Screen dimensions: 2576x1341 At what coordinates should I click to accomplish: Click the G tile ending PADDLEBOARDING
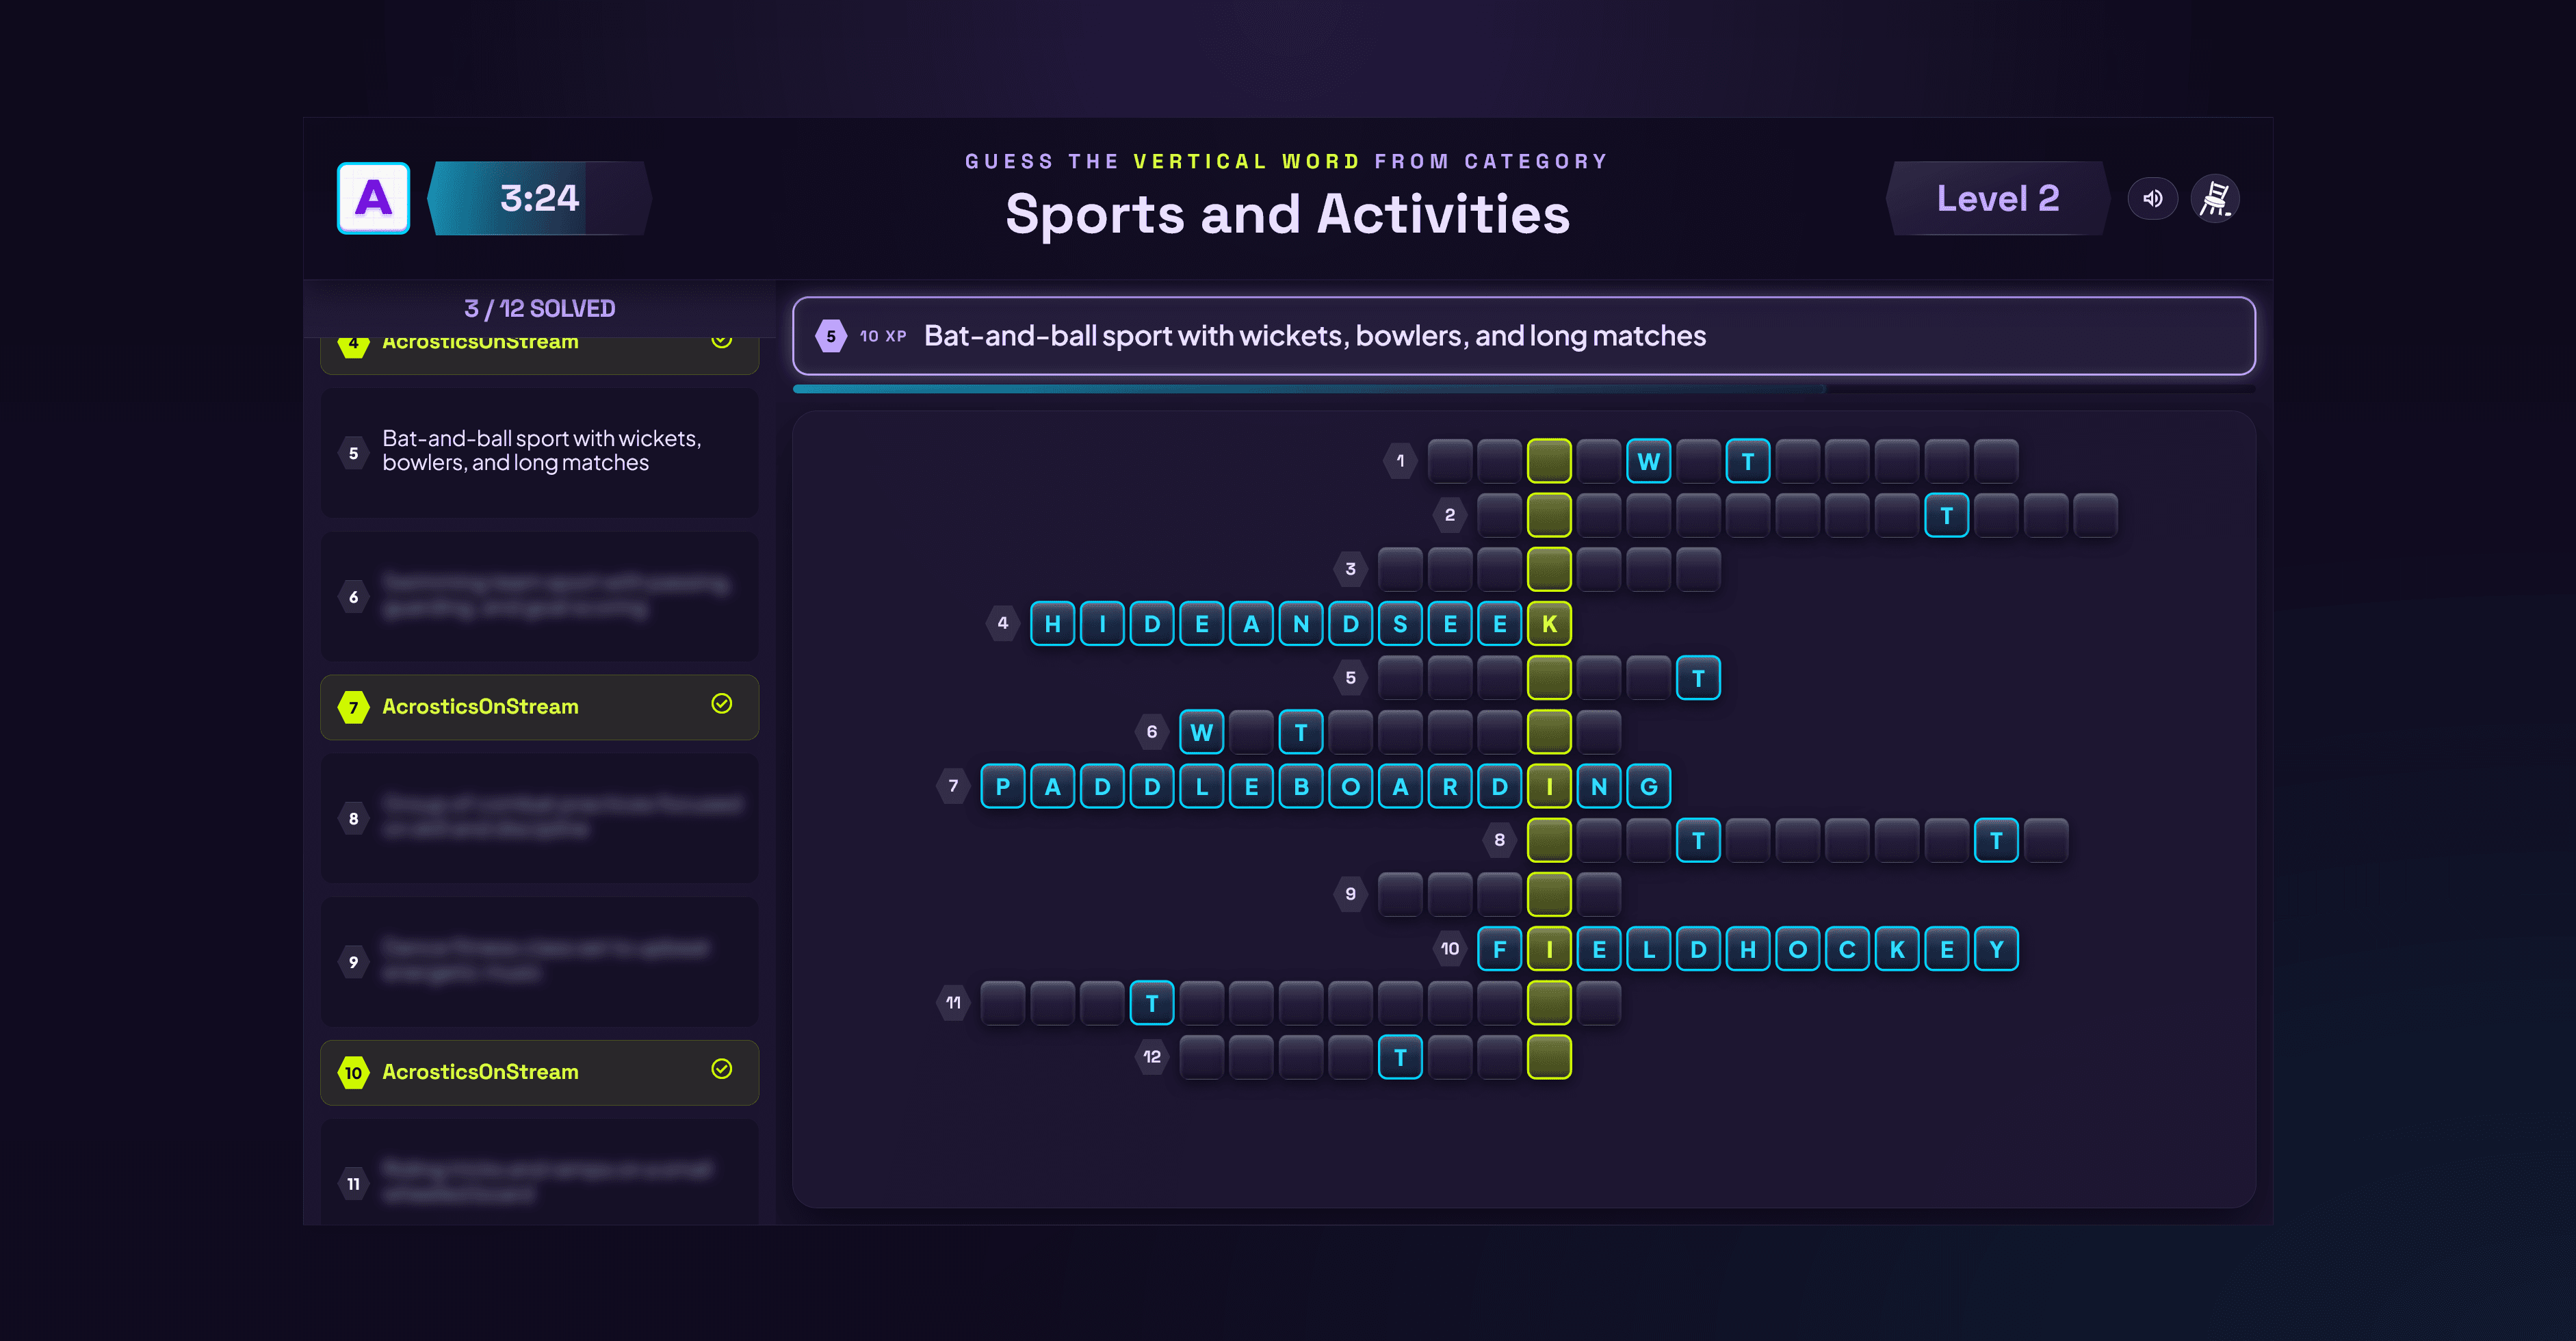coord(1648,786)
